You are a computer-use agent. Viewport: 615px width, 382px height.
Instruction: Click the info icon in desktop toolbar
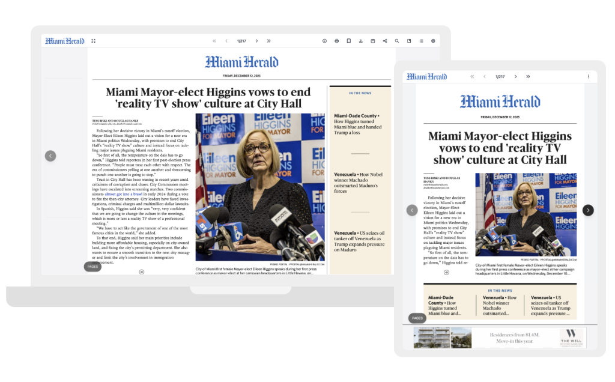click(324, 41)
